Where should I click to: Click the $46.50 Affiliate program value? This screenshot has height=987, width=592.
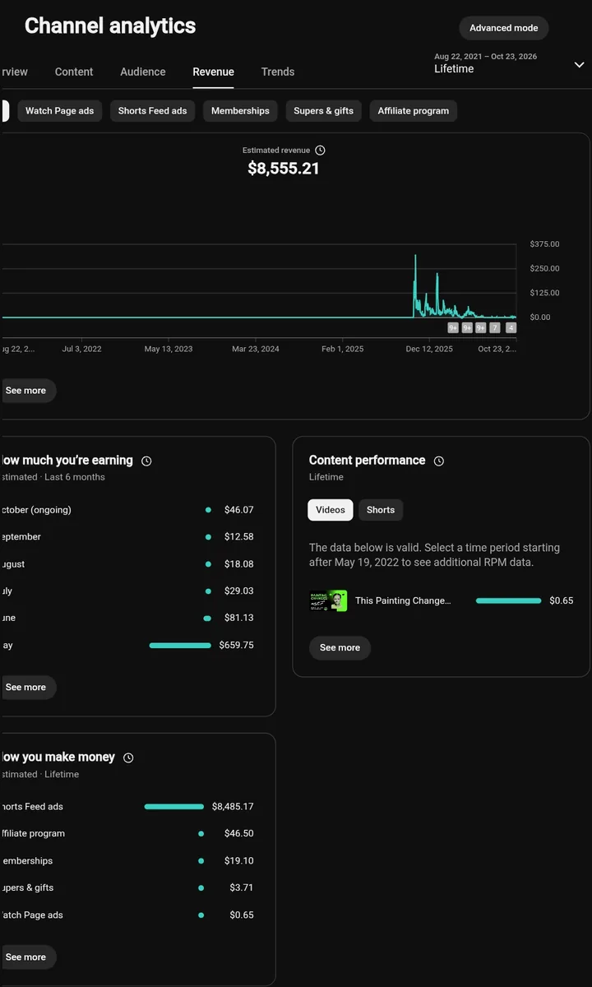tap(238, 834)
